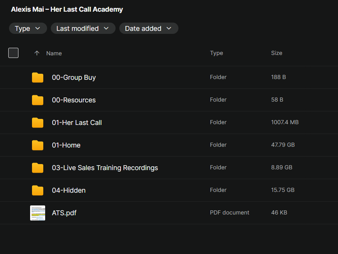This screenshot has height=254, width=338.
Task: Sort files by the Name column header
Action: tap(54, 53)
